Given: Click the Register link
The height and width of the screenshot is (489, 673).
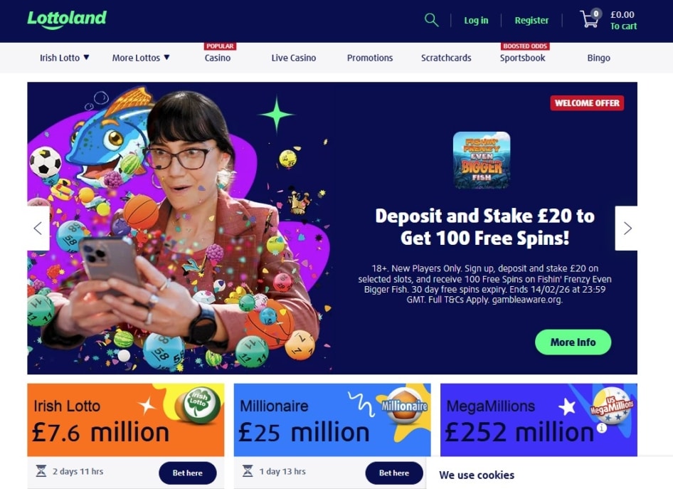Looking at the screenshot, I should point(531,20).
